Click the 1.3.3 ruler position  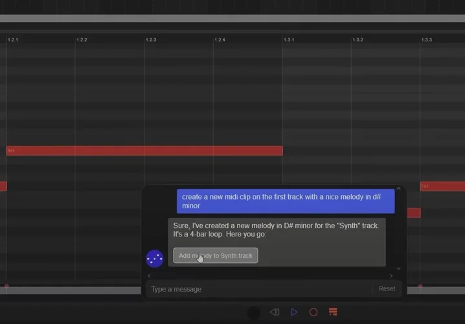click(x=427, y=40)
